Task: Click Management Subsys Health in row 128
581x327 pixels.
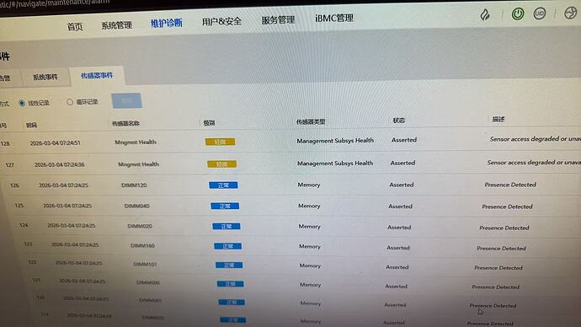Action: [335, 141]
